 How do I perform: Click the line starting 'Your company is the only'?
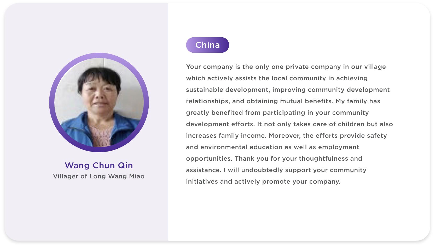(286, 67)
